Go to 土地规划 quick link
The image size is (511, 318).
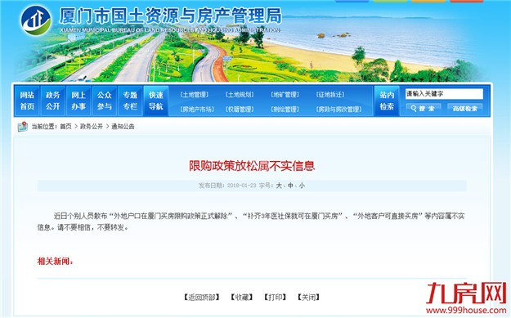point(240,95)
